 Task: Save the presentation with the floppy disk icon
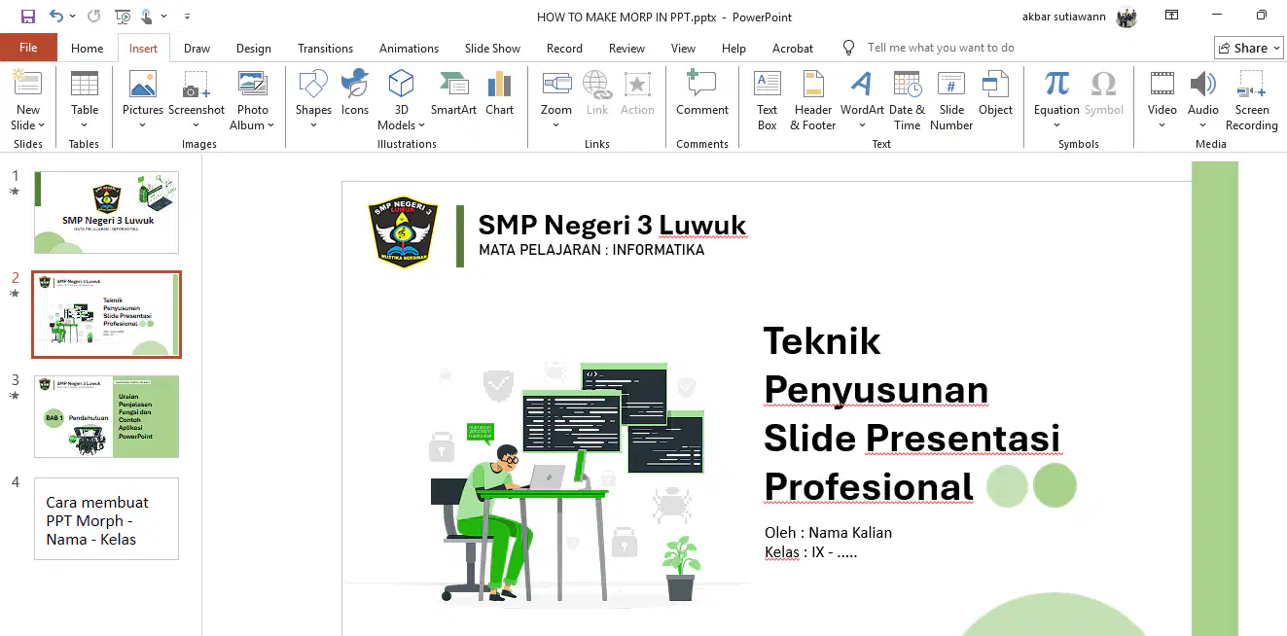[x=27, y=17]
